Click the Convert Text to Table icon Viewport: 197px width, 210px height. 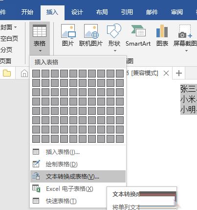(x=36, y=176)
